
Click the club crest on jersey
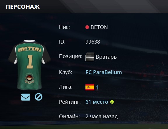tap(29, 78)
